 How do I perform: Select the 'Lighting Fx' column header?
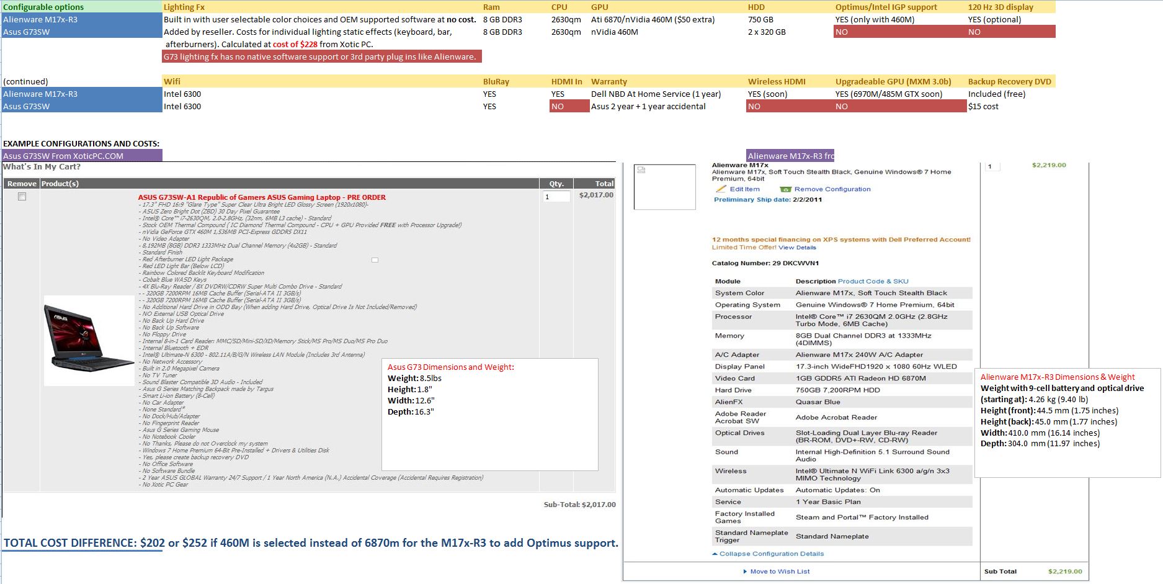322,7
